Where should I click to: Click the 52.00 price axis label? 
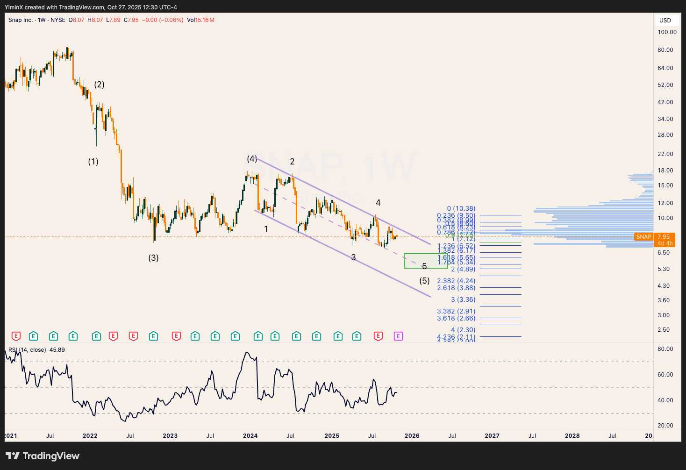click(665, 85)
